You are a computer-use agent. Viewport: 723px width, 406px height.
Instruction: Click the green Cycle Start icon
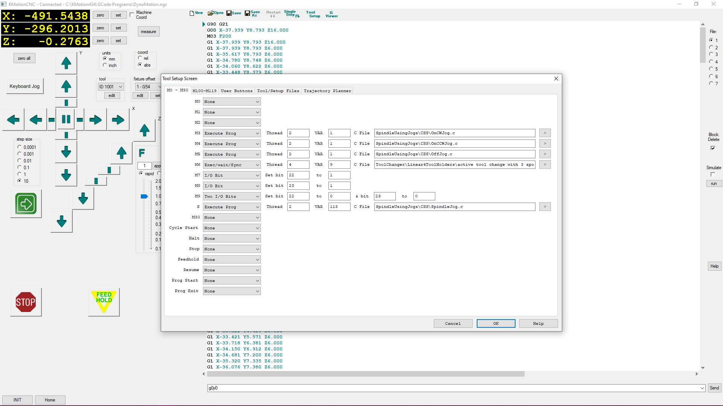point(26,204)
